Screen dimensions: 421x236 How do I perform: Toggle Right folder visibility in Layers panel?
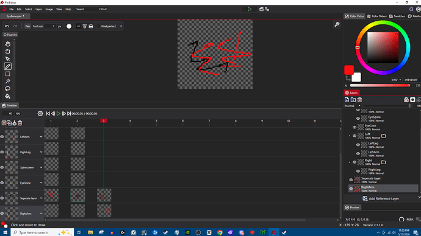(x=354, y=162)
